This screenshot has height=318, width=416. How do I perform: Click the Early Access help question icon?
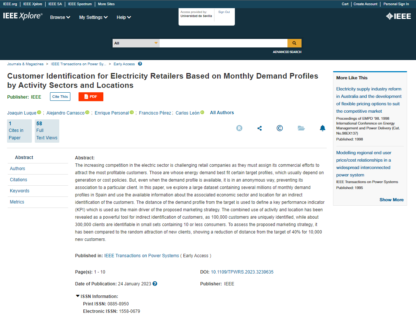coord(140,64)
